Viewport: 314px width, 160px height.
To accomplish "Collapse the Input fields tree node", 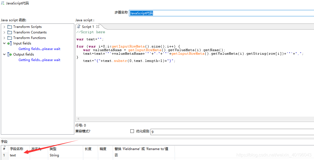I will 4,43.
